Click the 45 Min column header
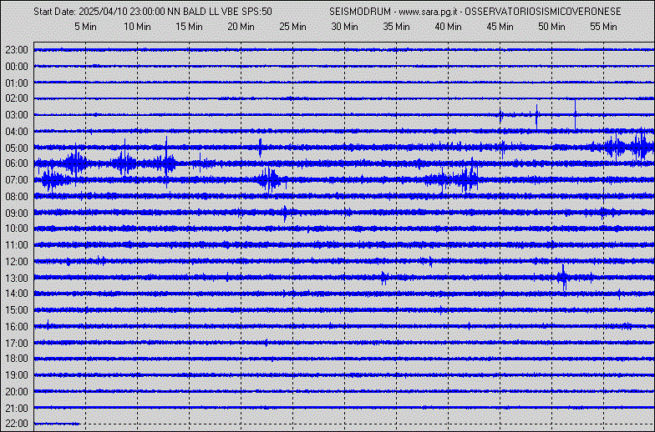655x432 pixels. click(500, 27)
